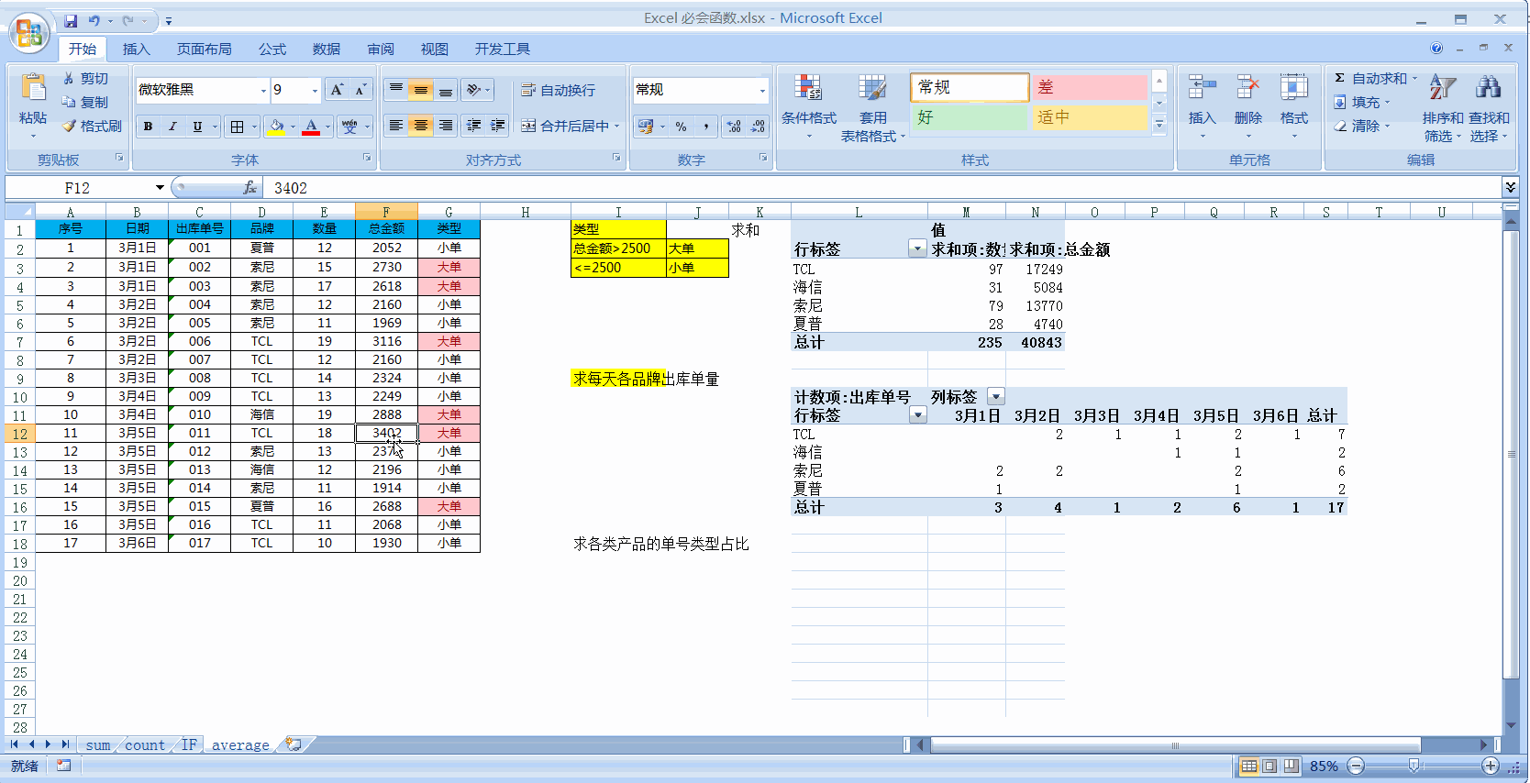This screenshot has height=783, width=1530.
Task: Increase font size with large A
Action: (337, 90)
